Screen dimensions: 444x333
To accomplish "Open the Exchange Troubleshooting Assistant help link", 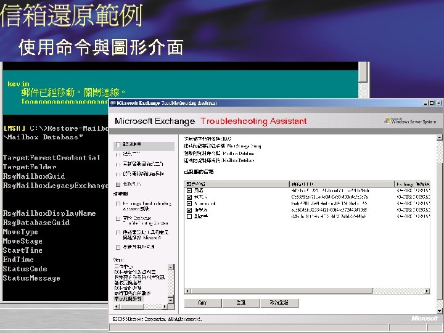I will click(147, 206).
